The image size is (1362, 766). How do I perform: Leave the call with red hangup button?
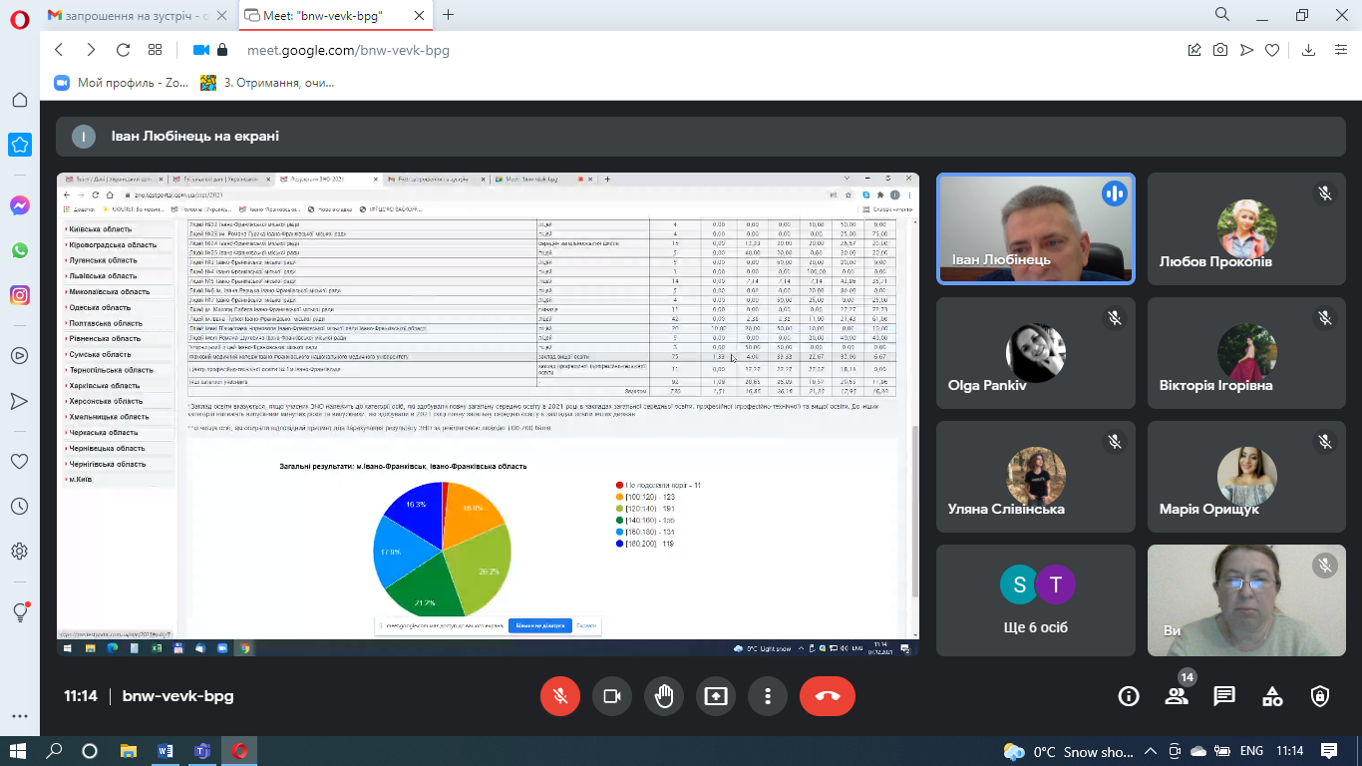827,696
